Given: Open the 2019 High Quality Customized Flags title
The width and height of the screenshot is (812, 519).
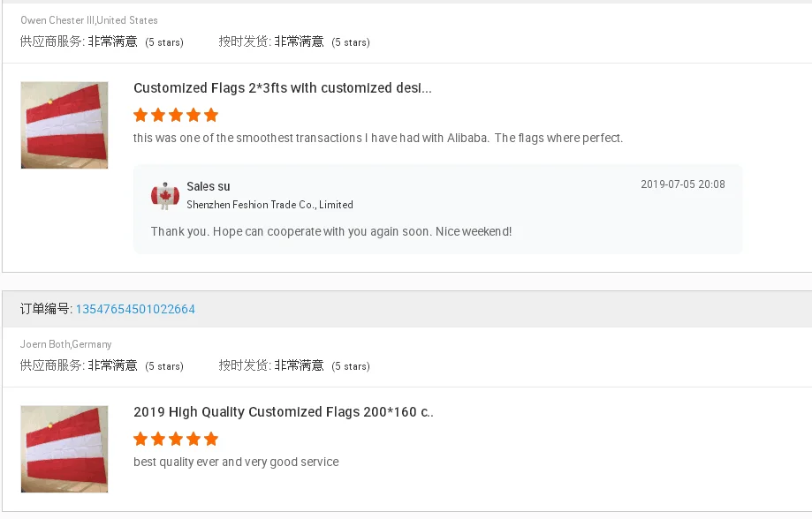Looking at the screenshot, I should pyautogui.click(x=284, y=412).
